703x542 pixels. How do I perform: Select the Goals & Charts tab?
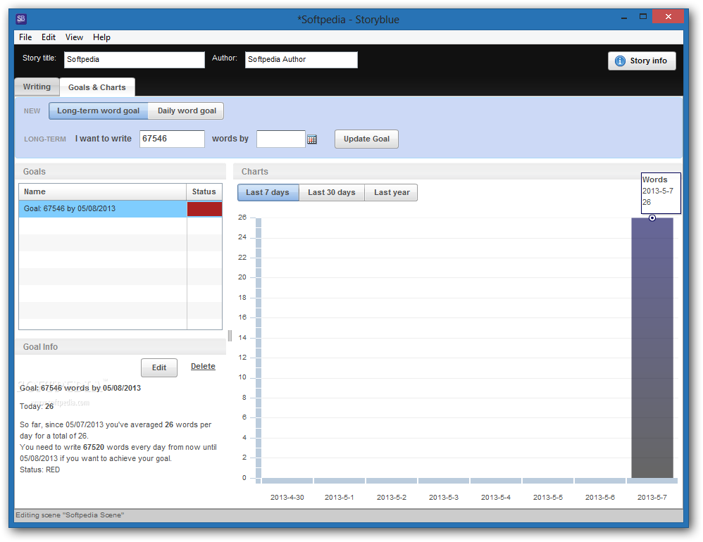pyautogui.click(x=97, y=87)
